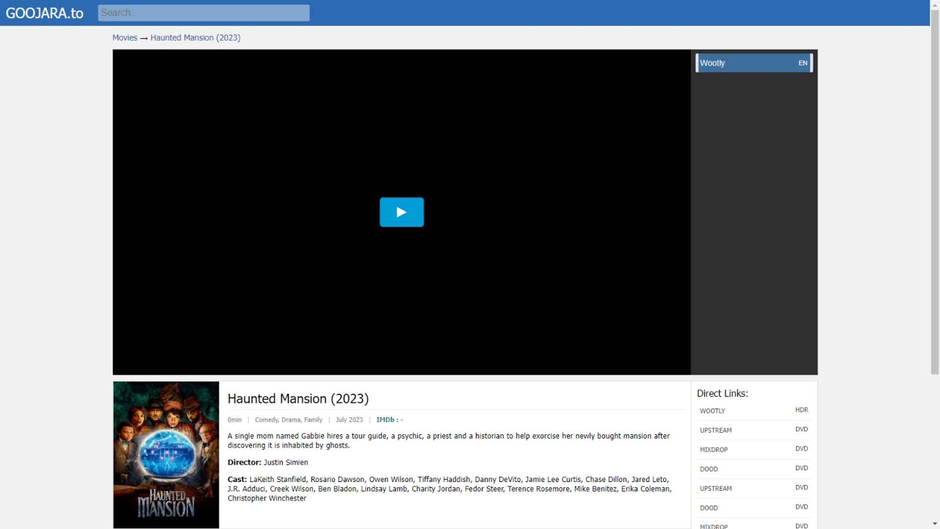Open the UPSTREAM link between the two DOOD links

coord(754,488)
